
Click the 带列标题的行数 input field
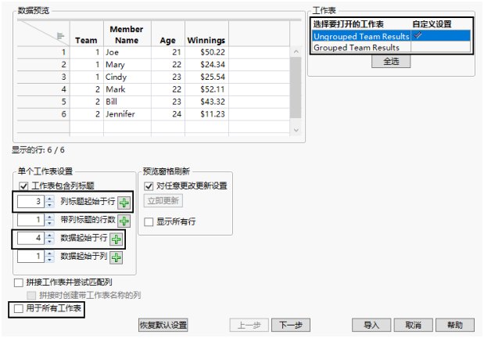point(30,220)
